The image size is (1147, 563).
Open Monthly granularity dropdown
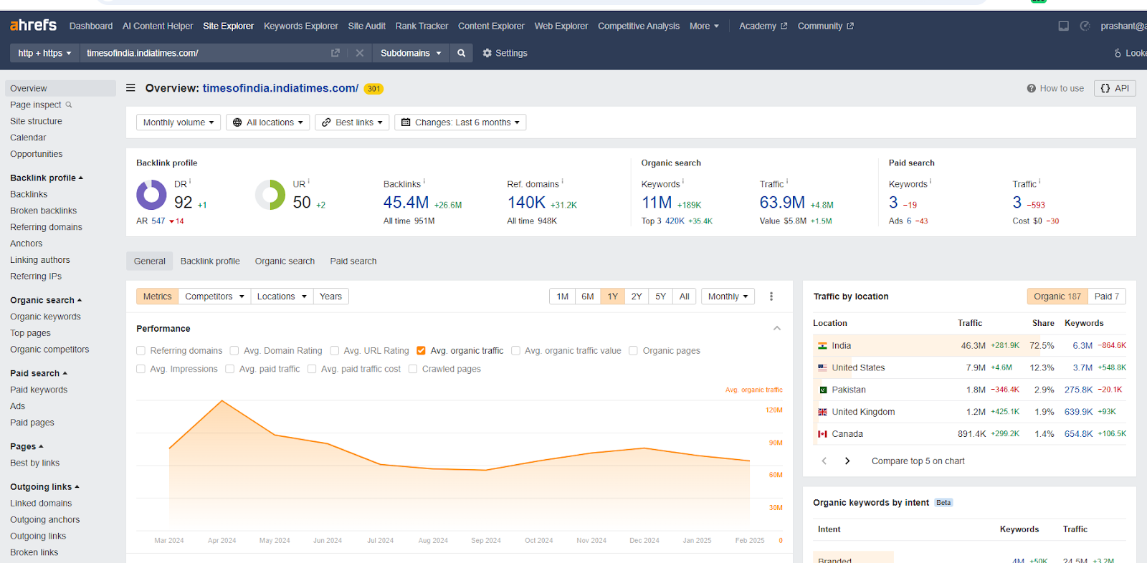point(728,297)
